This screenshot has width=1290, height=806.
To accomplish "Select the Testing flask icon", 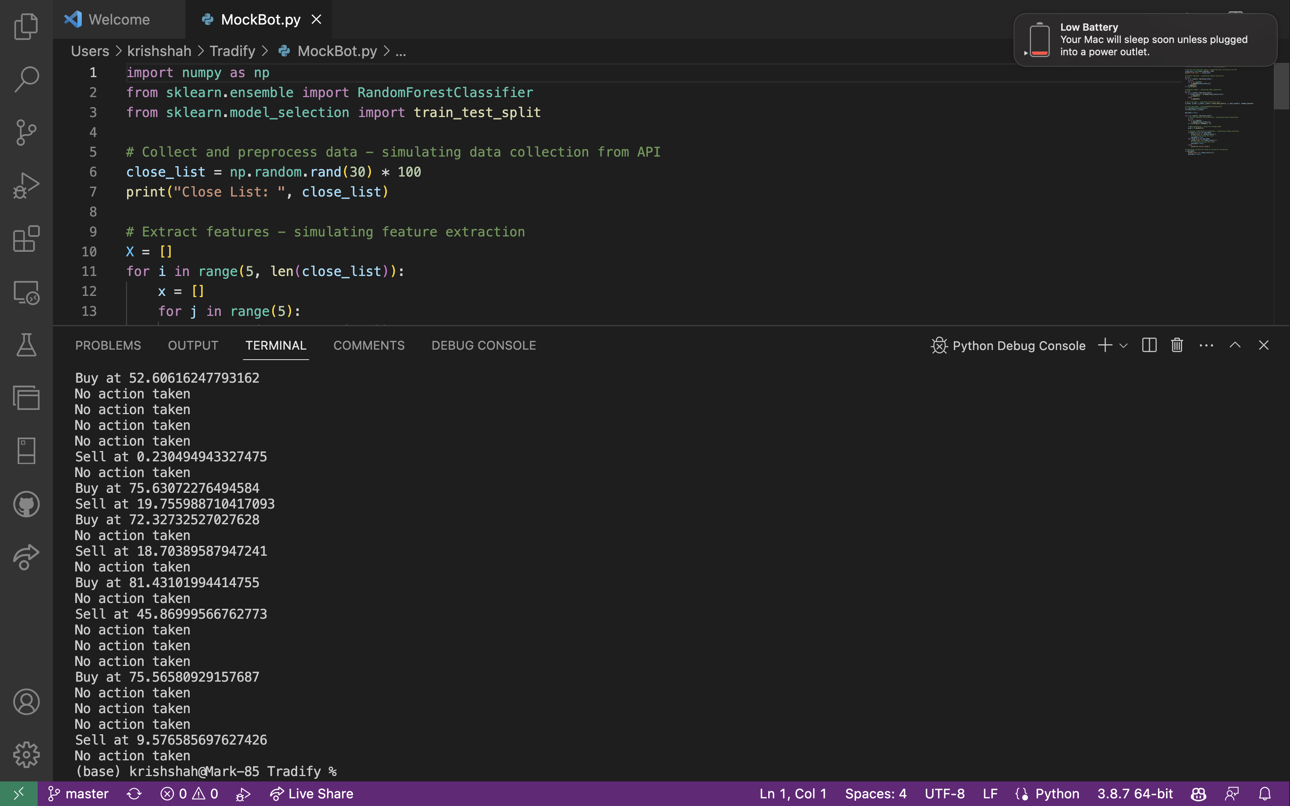I will 26,345.
